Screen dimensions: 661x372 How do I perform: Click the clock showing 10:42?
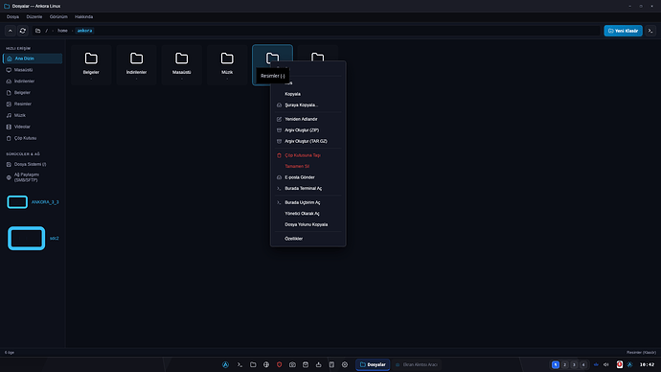click(x=647, y=365)
